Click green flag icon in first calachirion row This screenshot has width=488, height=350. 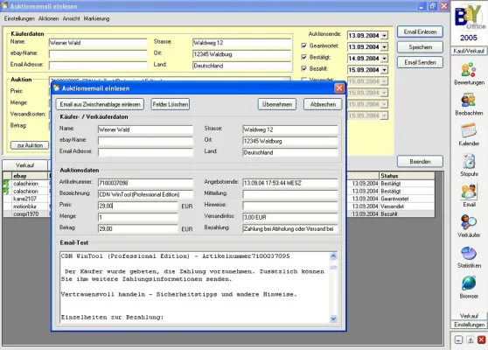point(6,184)
